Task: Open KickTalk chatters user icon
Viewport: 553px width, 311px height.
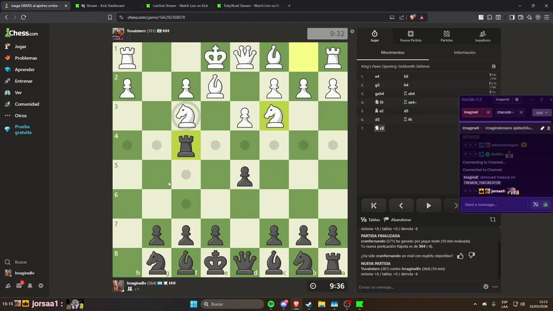Action: 549,128
